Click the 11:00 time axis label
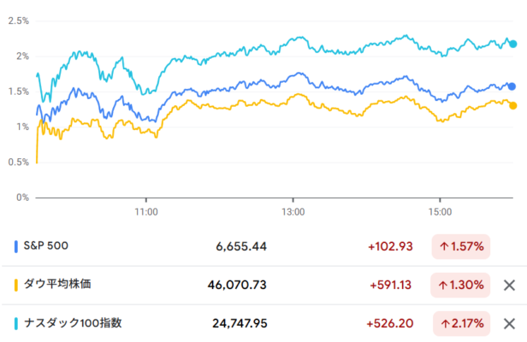This screenshot has height=342, width=527. [x=146, y=210]
